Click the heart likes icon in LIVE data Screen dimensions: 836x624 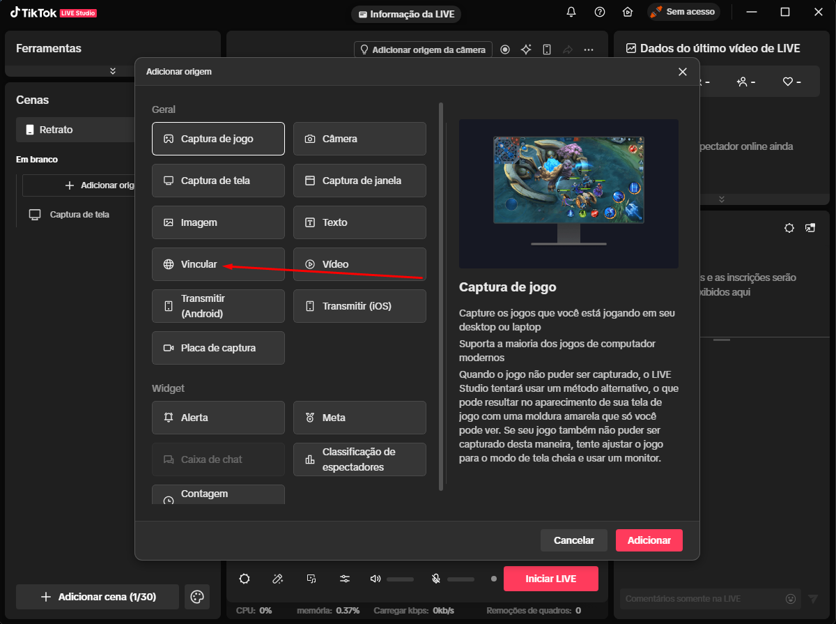(788, 82)
